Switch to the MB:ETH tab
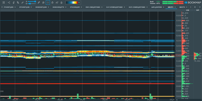Viewport: 202px width, 101px height. click(182, 7)
